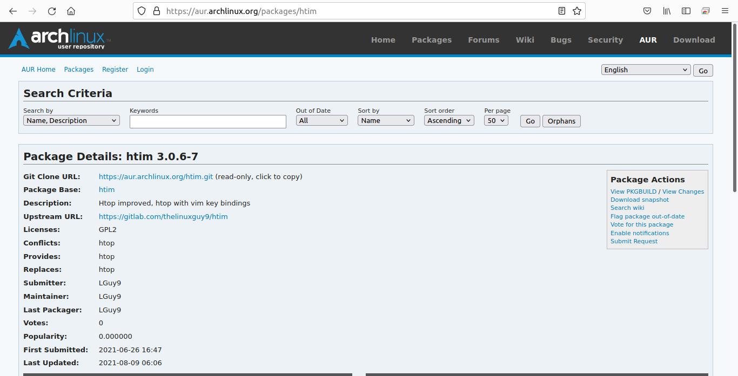This screenshot has height=376, width=738.
Task: Open the Wiki nav item
Action: [525, 40]
